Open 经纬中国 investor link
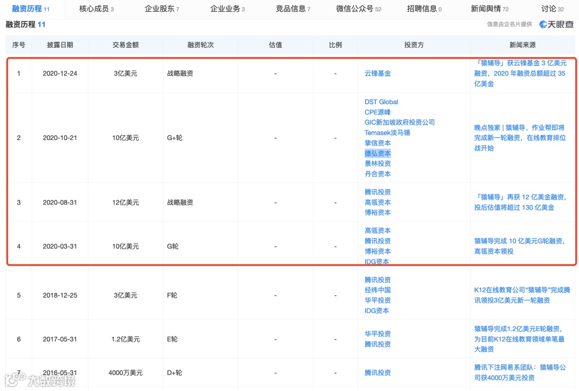 [377, 290]
